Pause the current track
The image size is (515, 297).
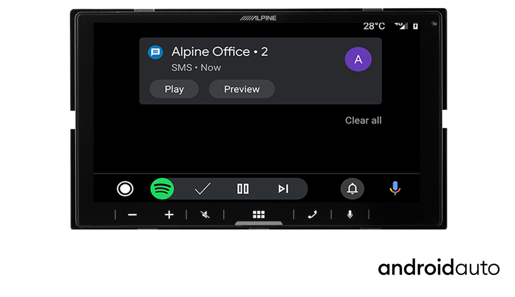pos(243,189)
